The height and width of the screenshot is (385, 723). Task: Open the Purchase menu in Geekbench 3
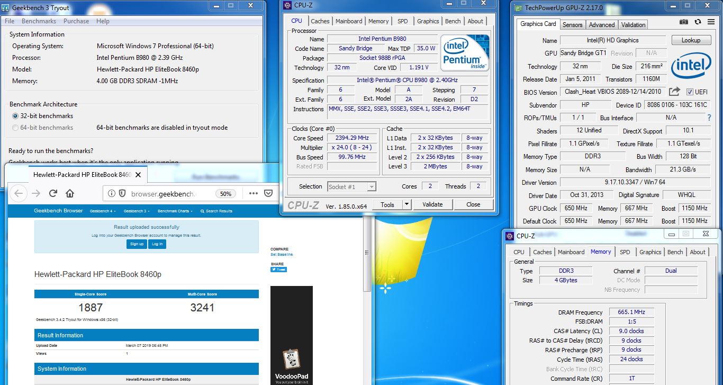pyautogui.click(x=76, y=21)
